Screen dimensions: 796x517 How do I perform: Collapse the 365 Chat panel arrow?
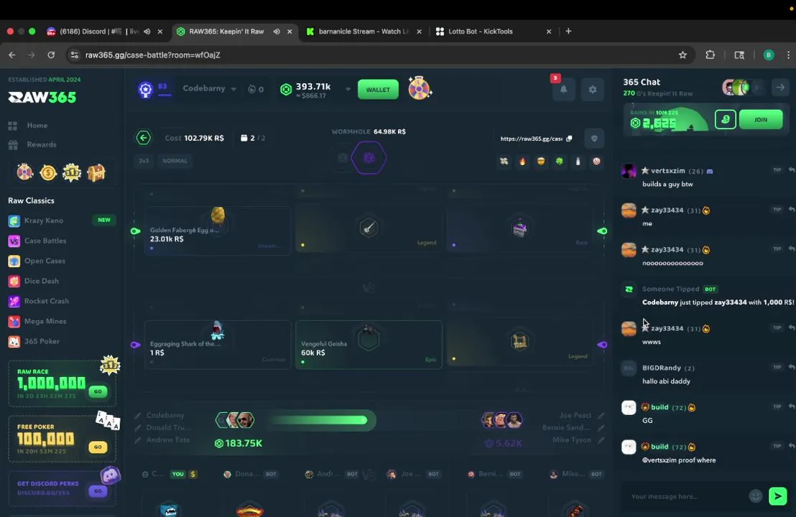click(x=780, y=88)
